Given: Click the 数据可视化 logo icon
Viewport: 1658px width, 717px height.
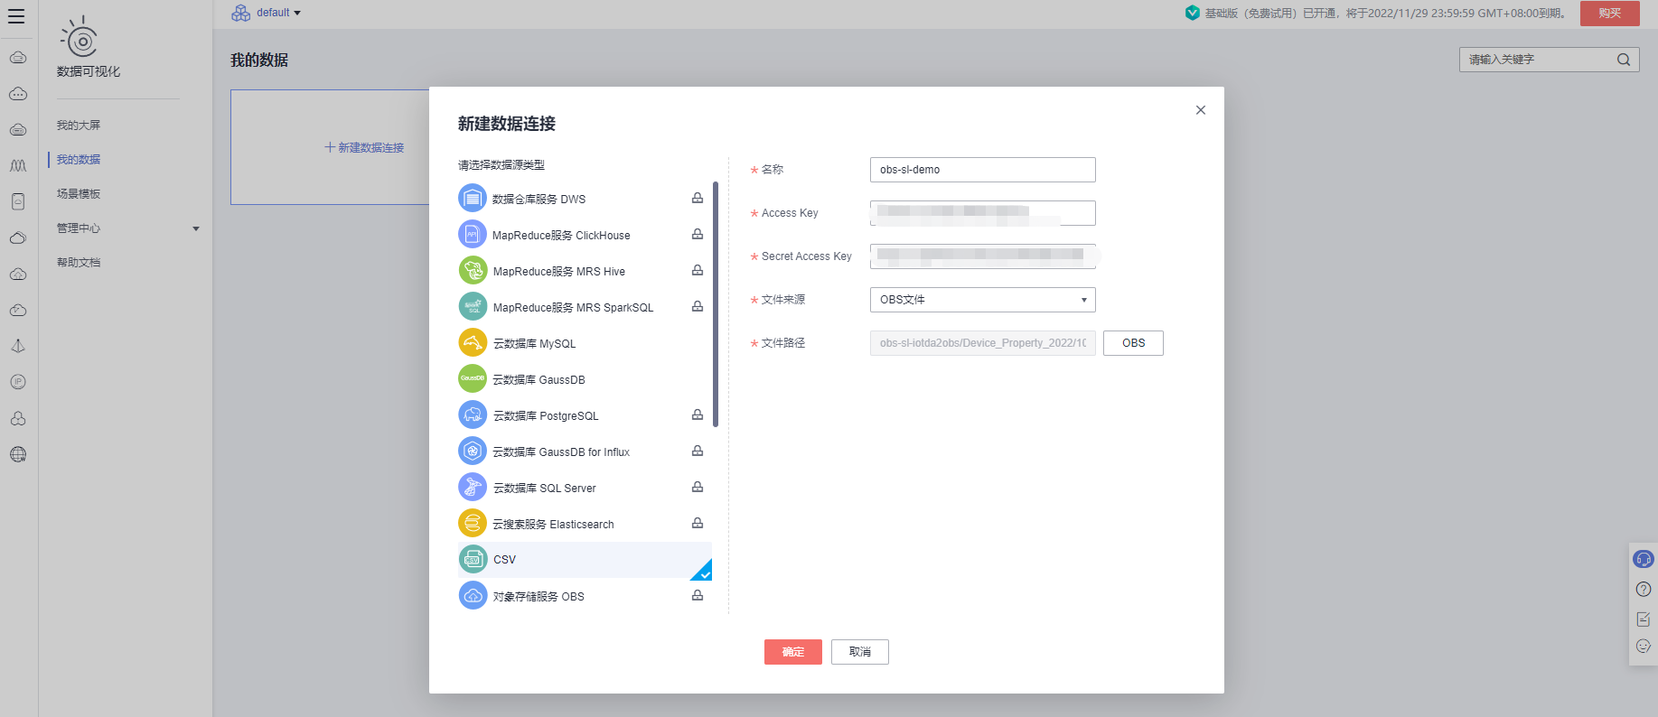Looking at the screenshot, I should pyautogui.click(x=80, y=38).
